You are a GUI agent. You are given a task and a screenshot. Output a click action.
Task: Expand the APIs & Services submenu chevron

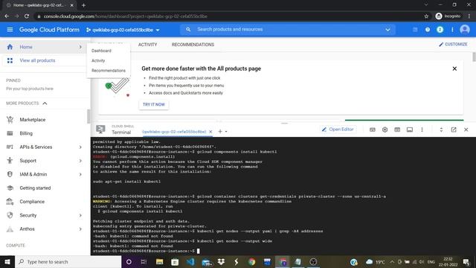click(80, 147)
